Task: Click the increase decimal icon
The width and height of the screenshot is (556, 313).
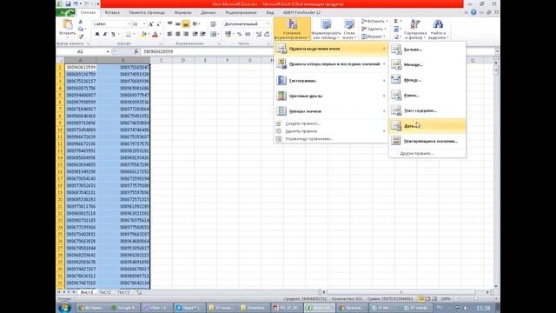Action: pyautogui.click(x=259, y=34)
